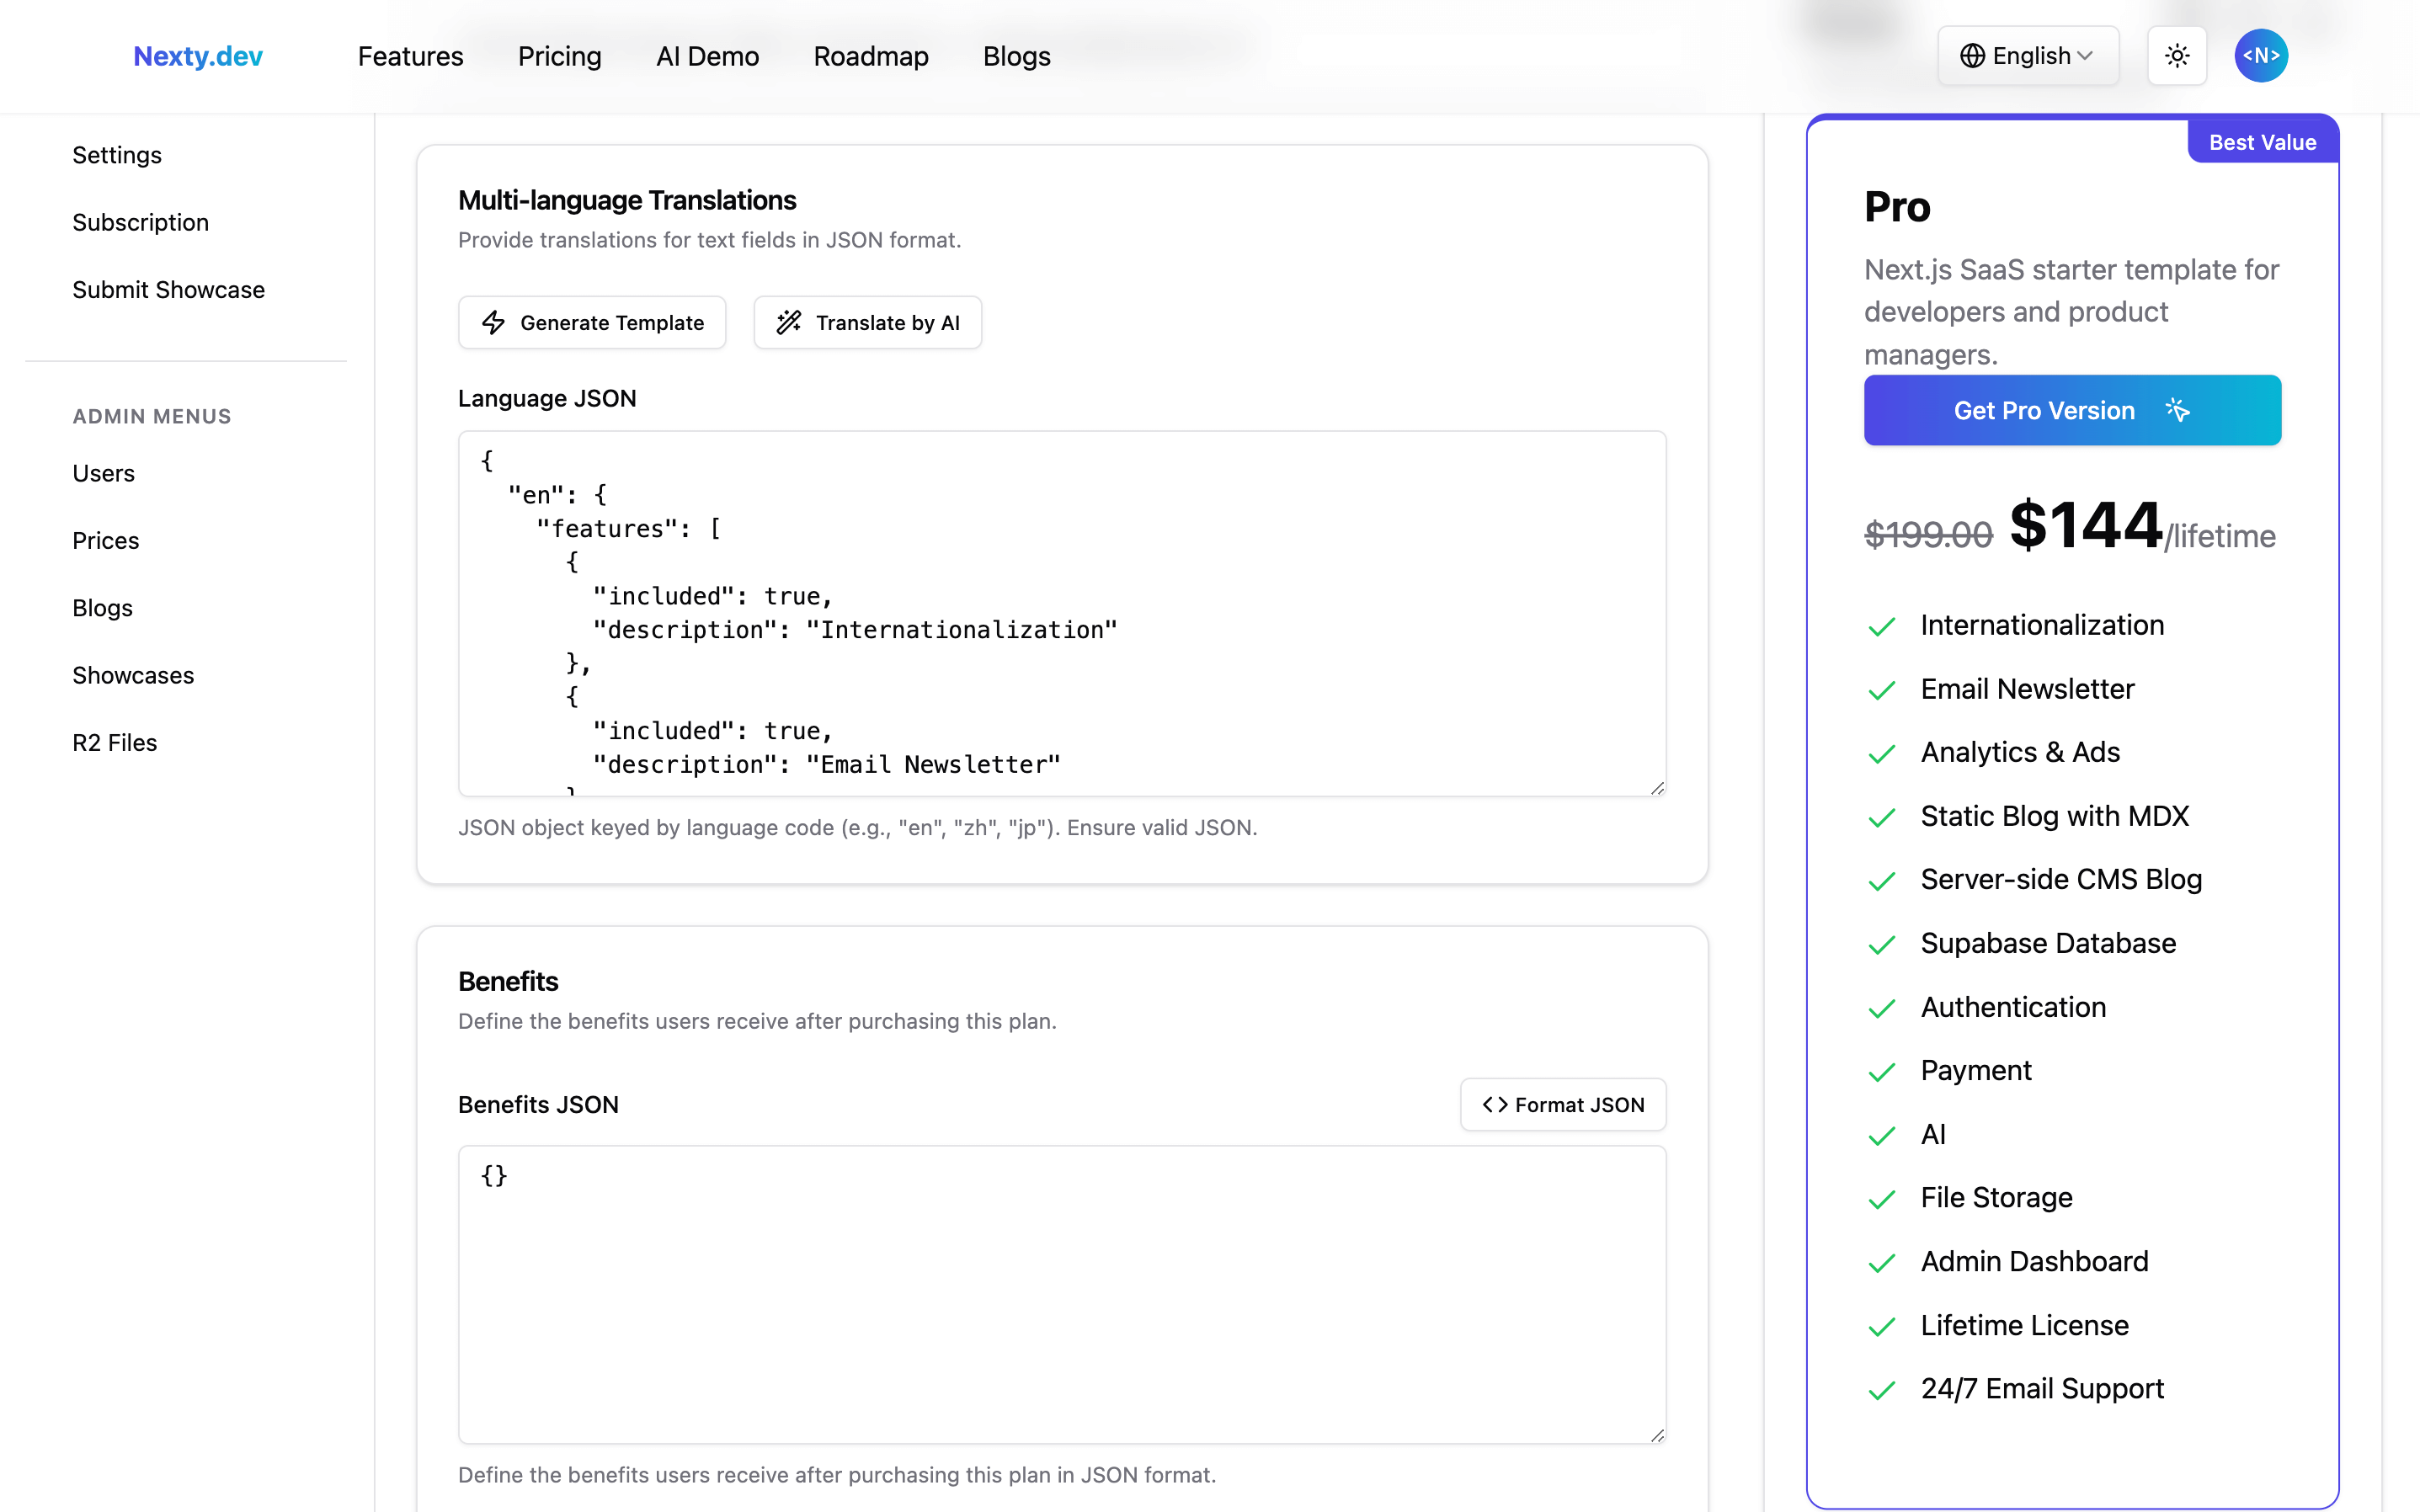Expand the English language dropdown
The image size is (2420, 1512).
pos(2028,56)
